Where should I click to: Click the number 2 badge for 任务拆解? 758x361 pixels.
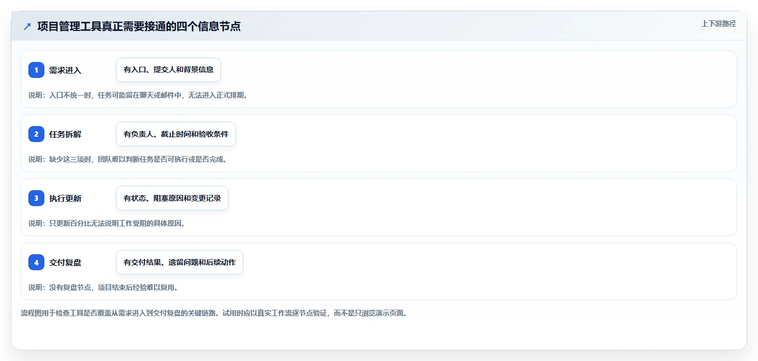coord(36,134)
